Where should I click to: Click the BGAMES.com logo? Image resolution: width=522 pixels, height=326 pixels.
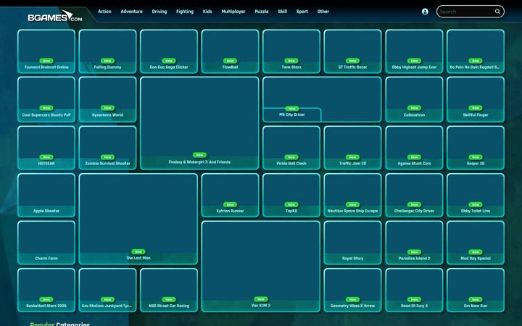pyautogui.click(x=55, y=16)
